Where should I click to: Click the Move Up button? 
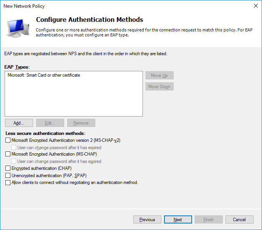pyautogui.click(x=159, y=76)
